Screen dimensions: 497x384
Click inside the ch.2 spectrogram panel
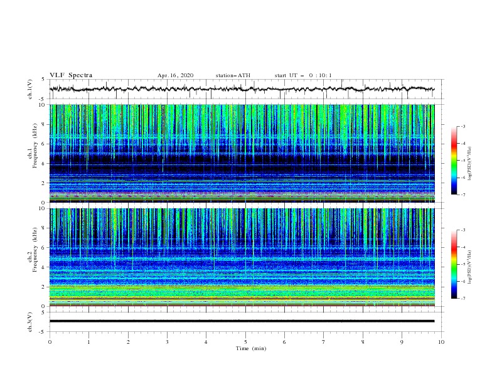[242, 257]
